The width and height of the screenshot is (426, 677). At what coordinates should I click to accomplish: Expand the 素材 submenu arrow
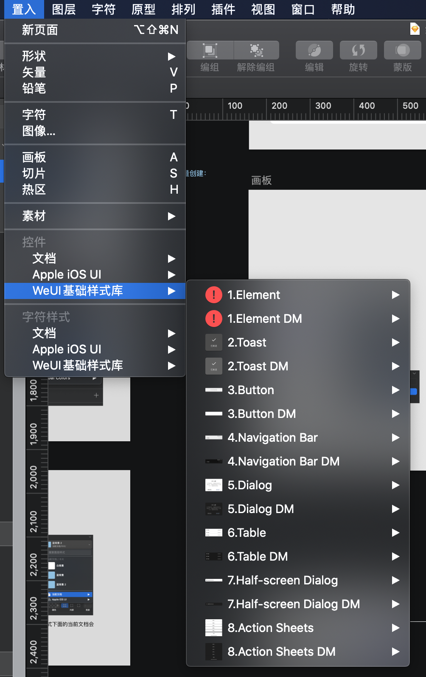[171, 216]
